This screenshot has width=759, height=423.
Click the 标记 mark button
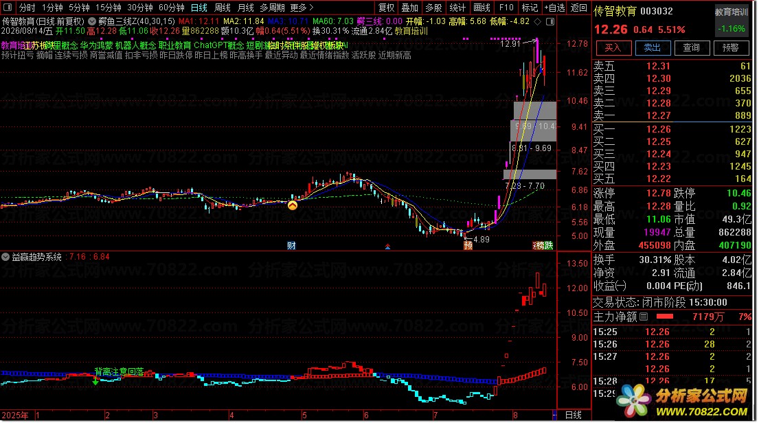[530, 8]
